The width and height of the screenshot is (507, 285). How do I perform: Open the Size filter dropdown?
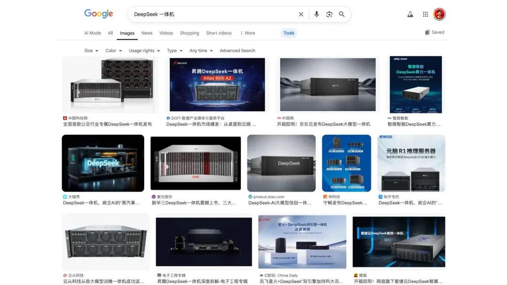(91, 50)
